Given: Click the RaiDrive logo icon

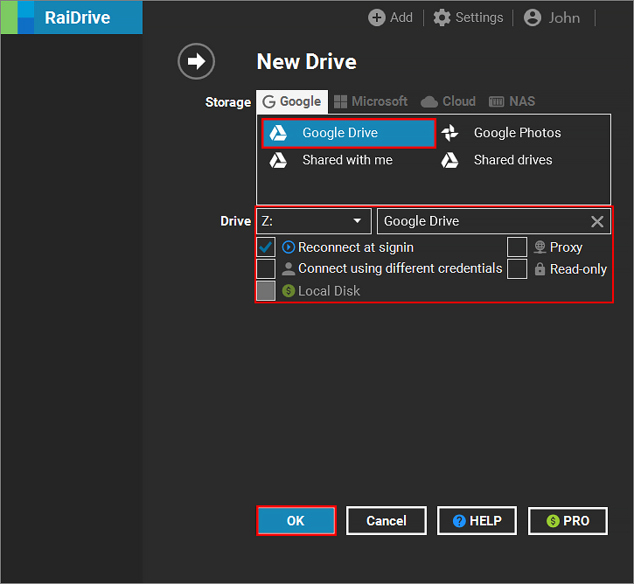Looking at the screenshot, I should (17, 17).
